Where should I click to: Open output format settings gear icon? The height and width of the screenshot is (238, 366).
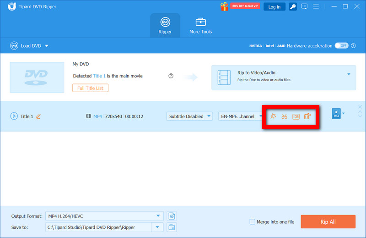(172, 216)
